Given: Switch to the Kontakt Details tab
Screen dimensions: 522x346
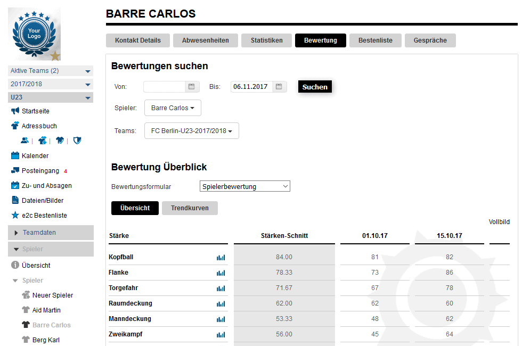Looking at the screenshot, I should (x=138, y=40).
